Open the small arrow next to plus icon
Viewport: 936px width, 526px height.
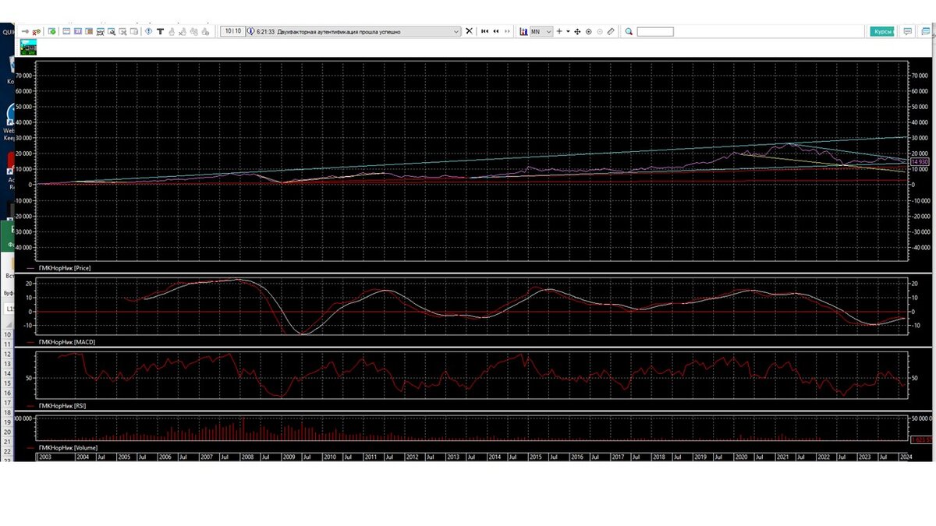coord(568,31)
